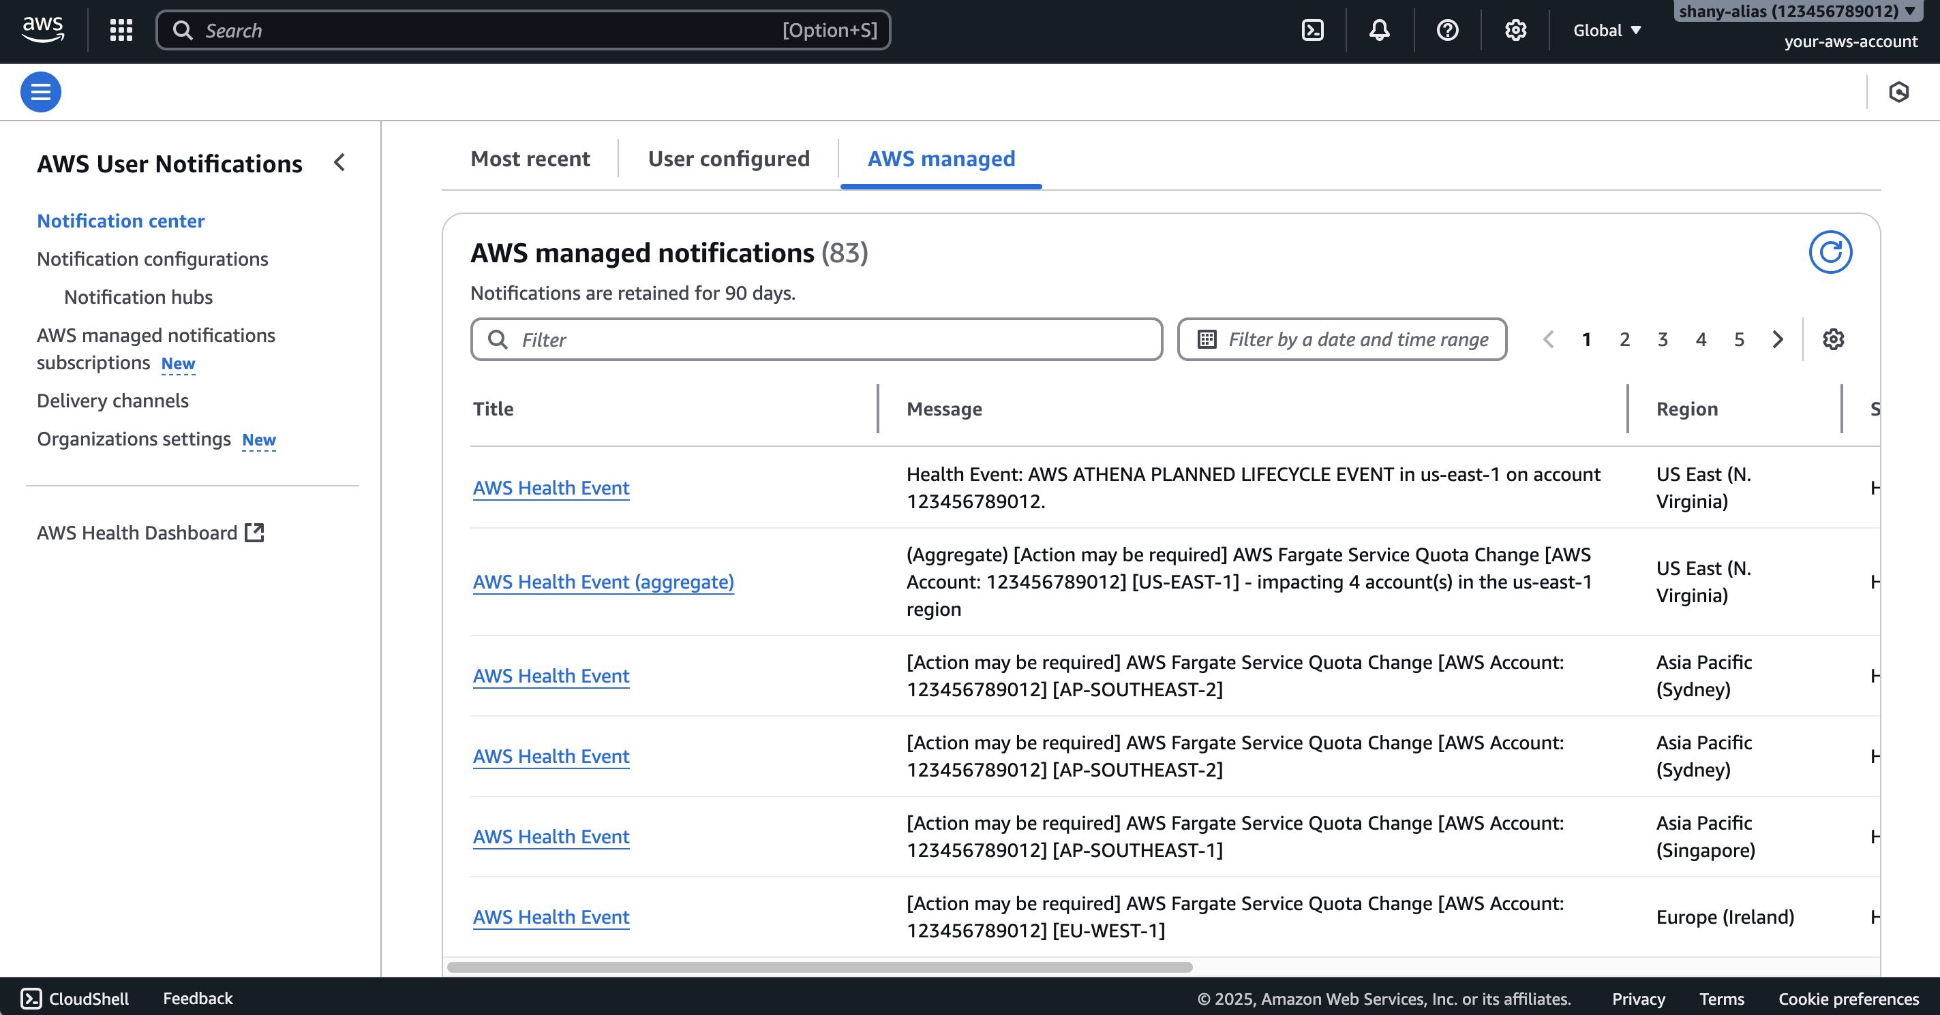Image resolution: width=1940 pixels, height=1015 pixels.
Task: Open the AWS services grid menu
Action: (121, 30)
